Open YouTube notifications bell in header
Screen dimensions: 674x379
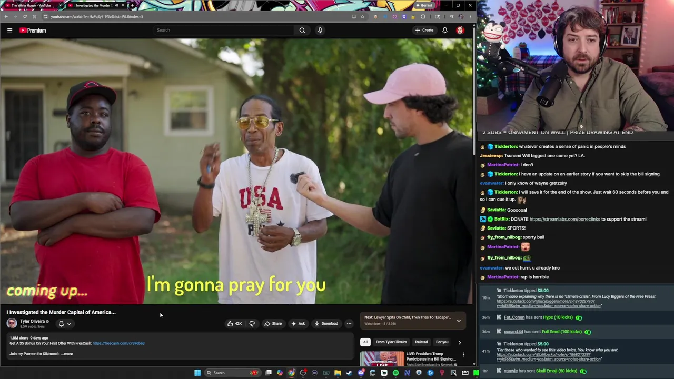[x=445, y=30]
